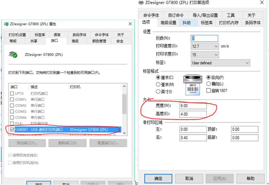The image size is (269, 185).
Task: Click 应用 in the preferences dialog
Action: point(220,179)
